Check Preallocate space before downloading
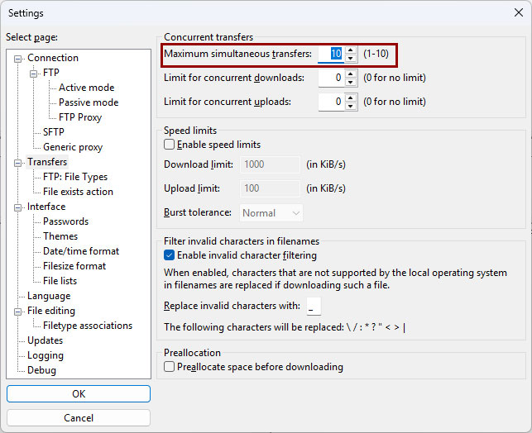Screen dimensions: 532x433 tap(169, 367)
